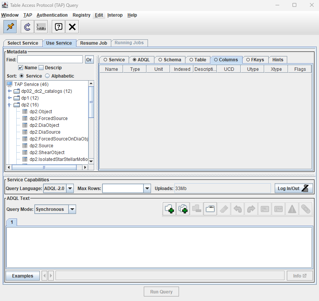Click the previous example left arrow button

tap(44, 276)
